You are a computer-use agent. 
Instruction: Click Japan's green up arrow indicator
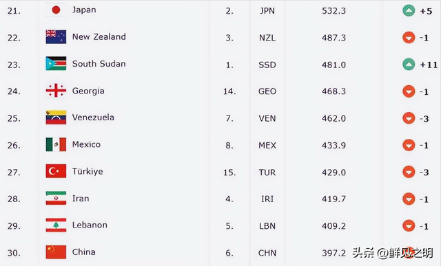point(409,11)
